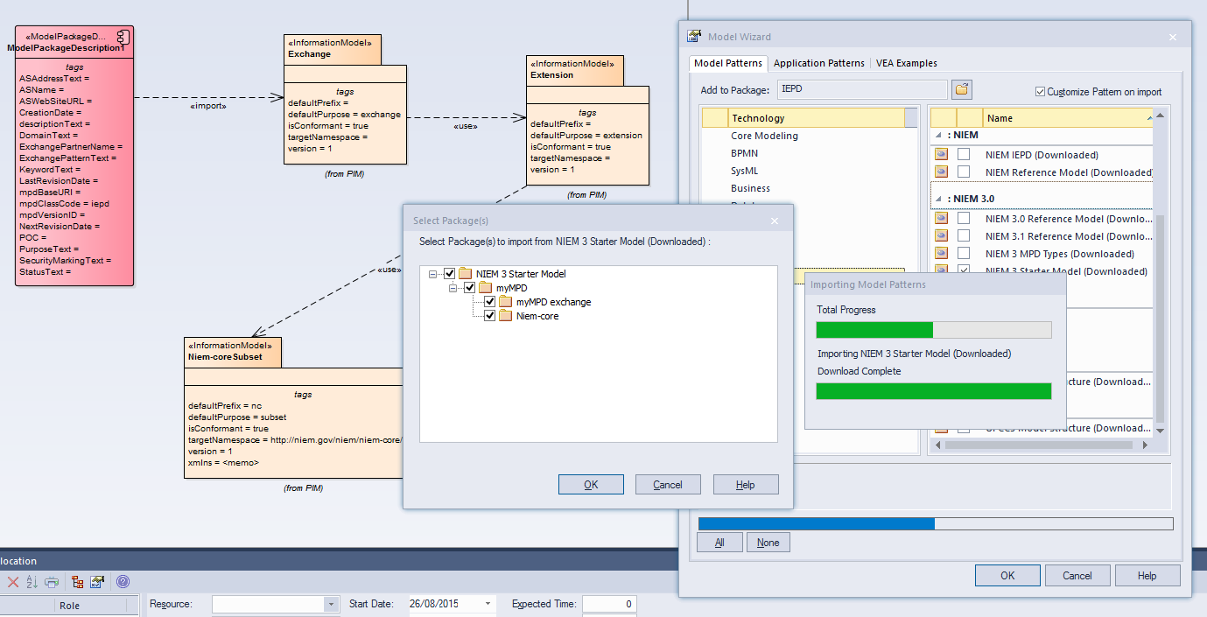Click the Niem-core folder icon in package tree

[x=506, y=316]
